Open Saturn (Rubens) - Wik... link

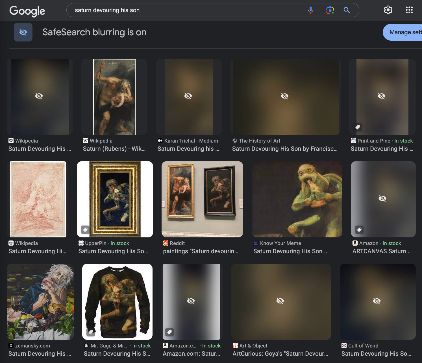pos(114,149)
